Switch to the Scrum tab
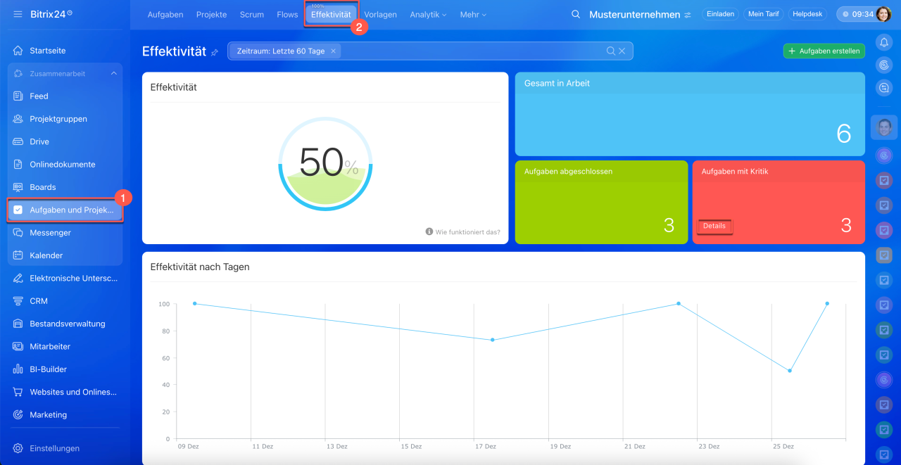901x465 pixels. (251, 15)
